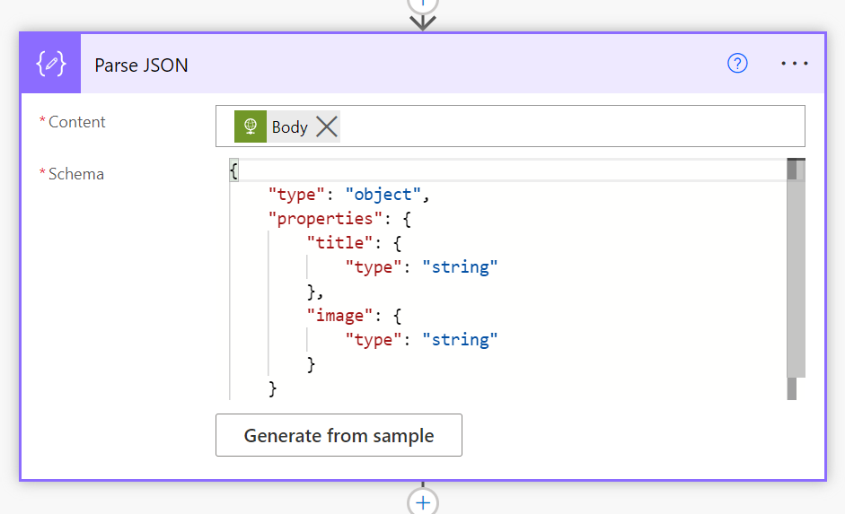Remove the Body token from Content

(x=327, y=127)
